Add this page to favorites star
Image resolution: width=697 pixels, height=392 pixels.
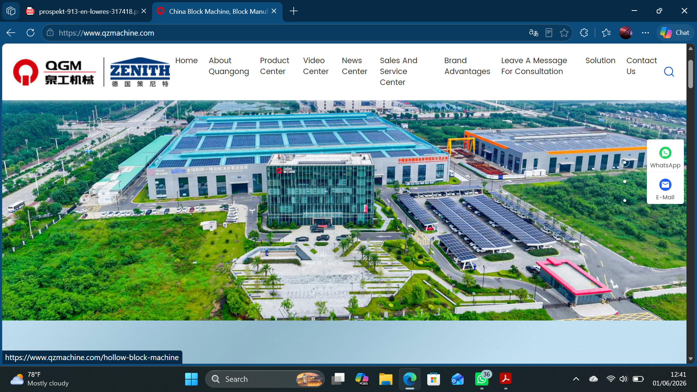pyautogui.click(x=564, y=33)
